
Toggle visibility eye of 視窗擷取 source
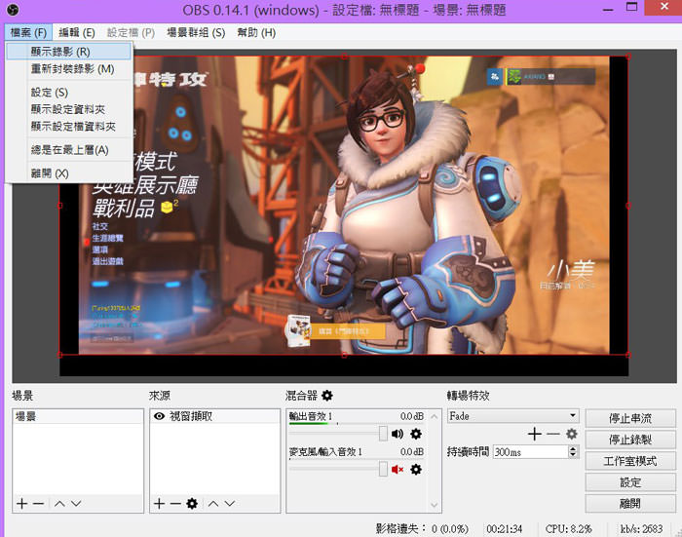click(159, 416)
